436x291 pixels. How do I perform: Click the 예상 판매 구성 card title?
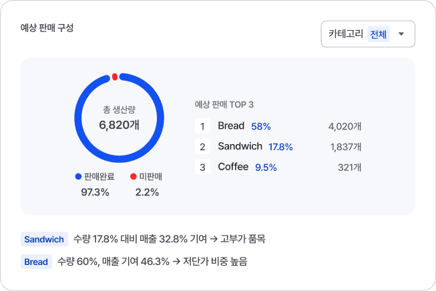[47, 28]
